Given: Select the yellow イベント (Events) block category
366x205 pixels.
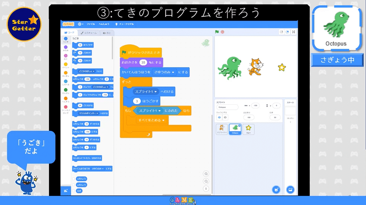Looking at the screenshot, I should (x=66, y=65).
